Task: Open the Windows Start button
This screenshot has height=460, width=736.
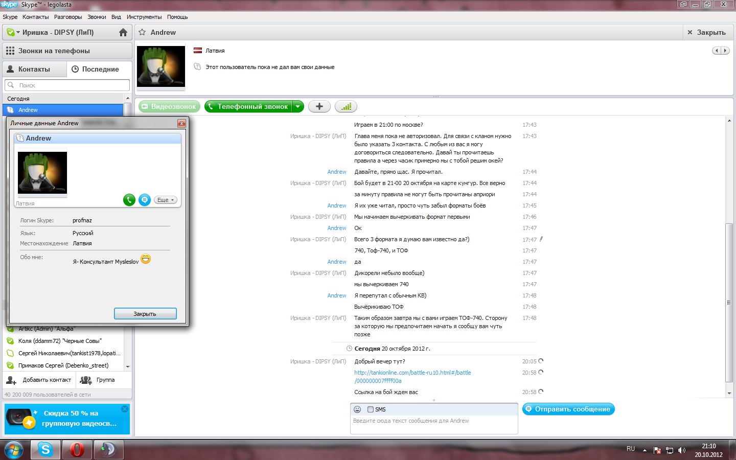Action: [x=14, y=450]
